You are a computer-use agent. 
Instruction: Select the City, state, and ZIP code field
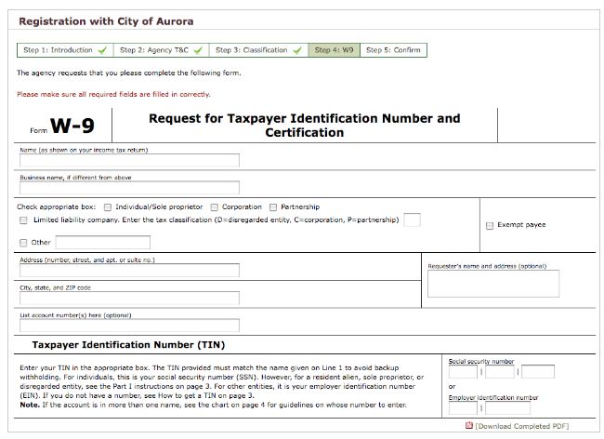129,299
